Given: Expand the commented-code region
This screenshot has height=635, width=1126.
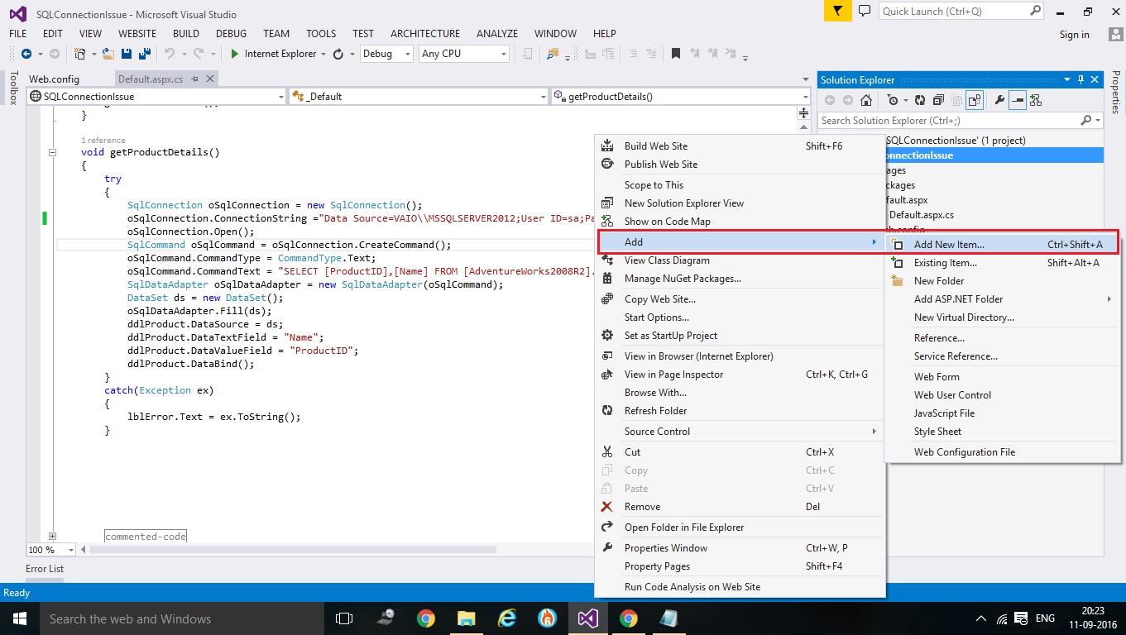Looking at the screenshot, I should 52,537.
